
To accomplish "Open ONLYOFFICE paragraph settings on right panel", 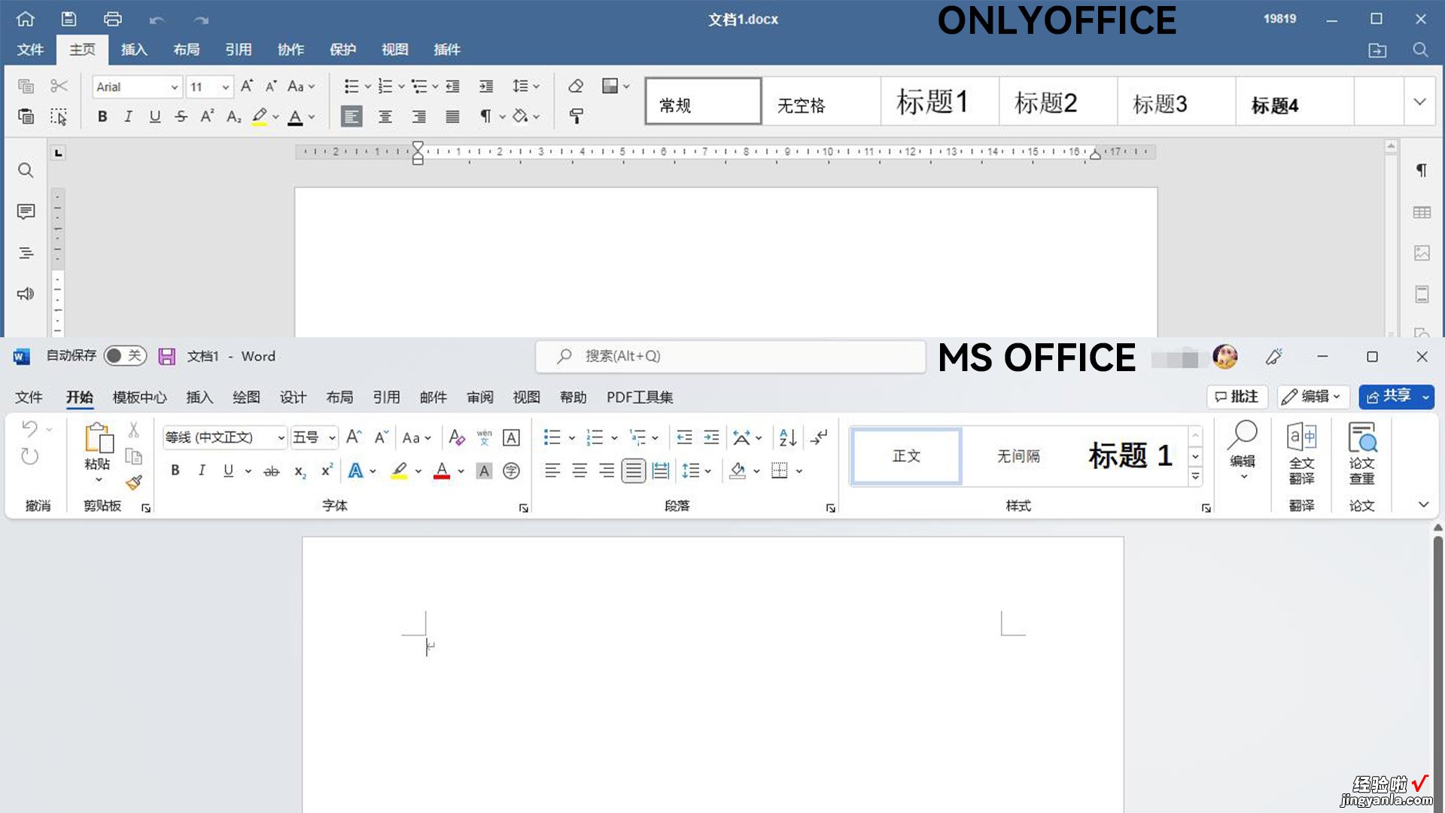I will pyautogui.click(x=1421, y=170).
